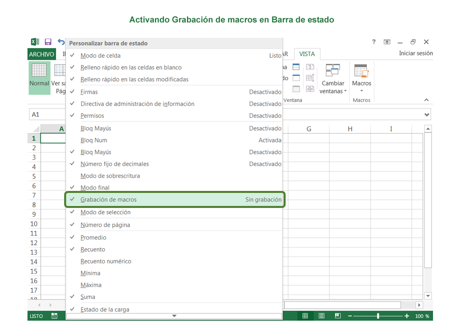Open Excel help question mark icon
This screenshot has height=324, width=458.
click(x=373, y=42)
